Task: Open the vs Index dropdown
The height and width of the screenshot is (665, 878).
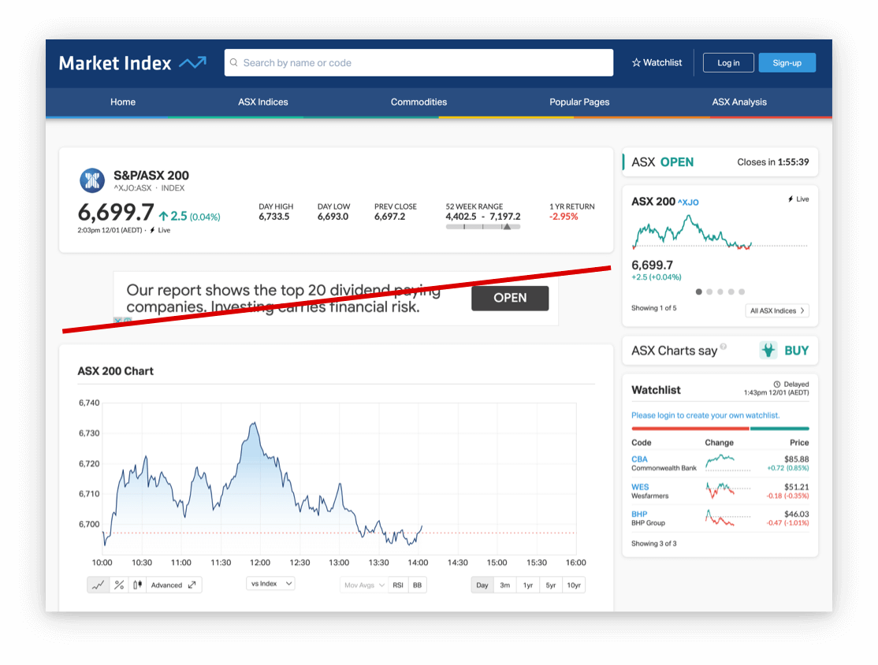Action: point(270,583)
